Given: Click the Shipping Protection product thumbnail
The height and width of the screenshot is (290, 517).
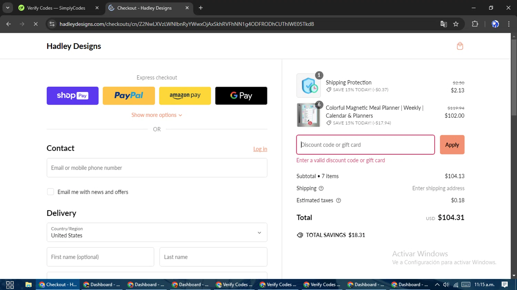Looking at the screenshot, I should point(308,85).
